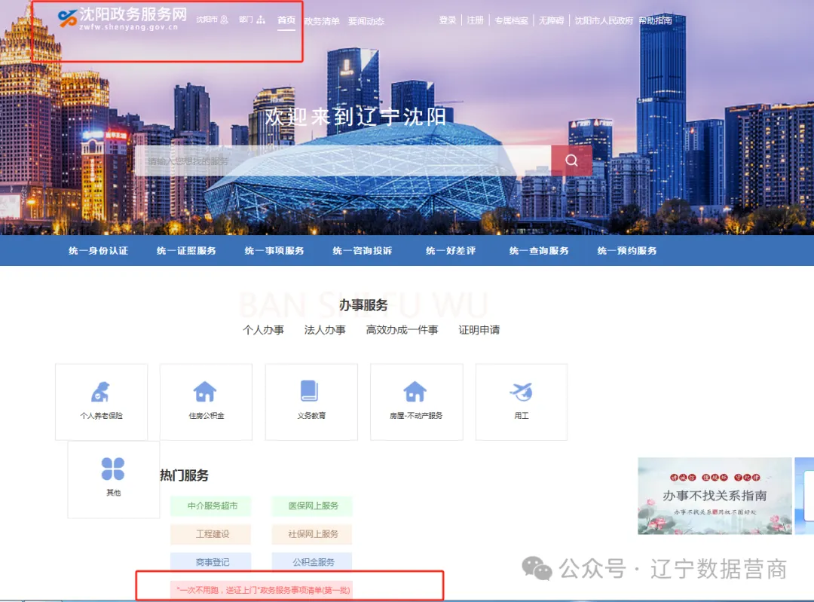Open 中介服务超市 hot service
The width and height of the screenshot is (814, 602).
(211, 506)
